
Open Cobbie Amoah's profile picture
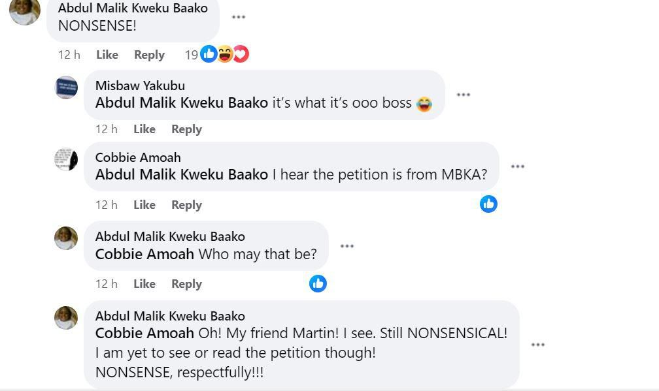pyautogui.click(x=66, y=159)
